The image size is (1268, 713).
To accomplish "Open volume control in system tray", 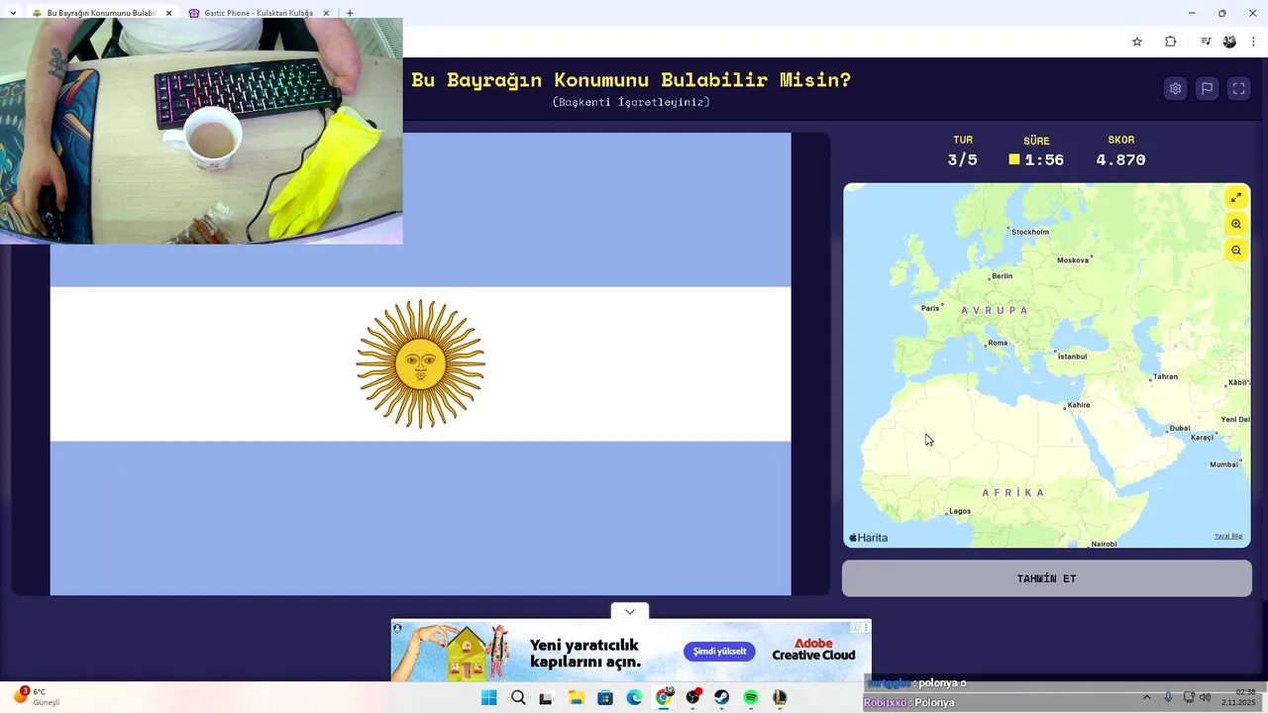I will click(x=1206, y=697).
